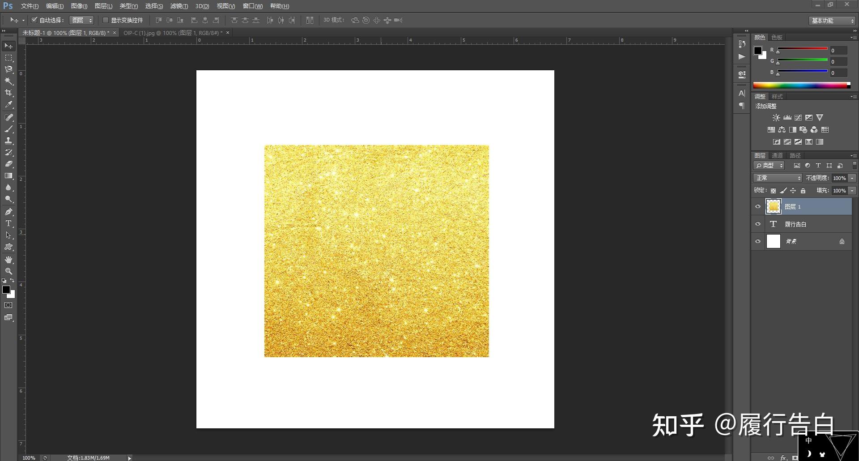Open the Character panel icon

(x=742, y=93)
